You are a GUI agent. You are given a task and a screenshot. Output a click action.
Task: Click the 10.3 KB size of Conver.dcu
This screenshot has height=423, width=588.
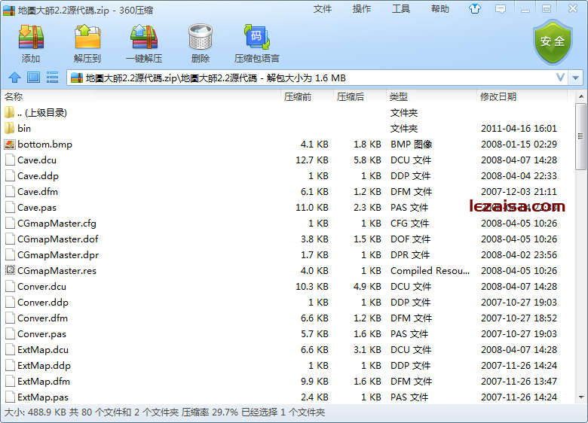click(312, 286)
